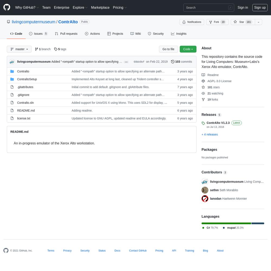This screenshot has width=271, height=271.
Task: Click the livingcomputermuseum owner link
Action: click(34, 22)
